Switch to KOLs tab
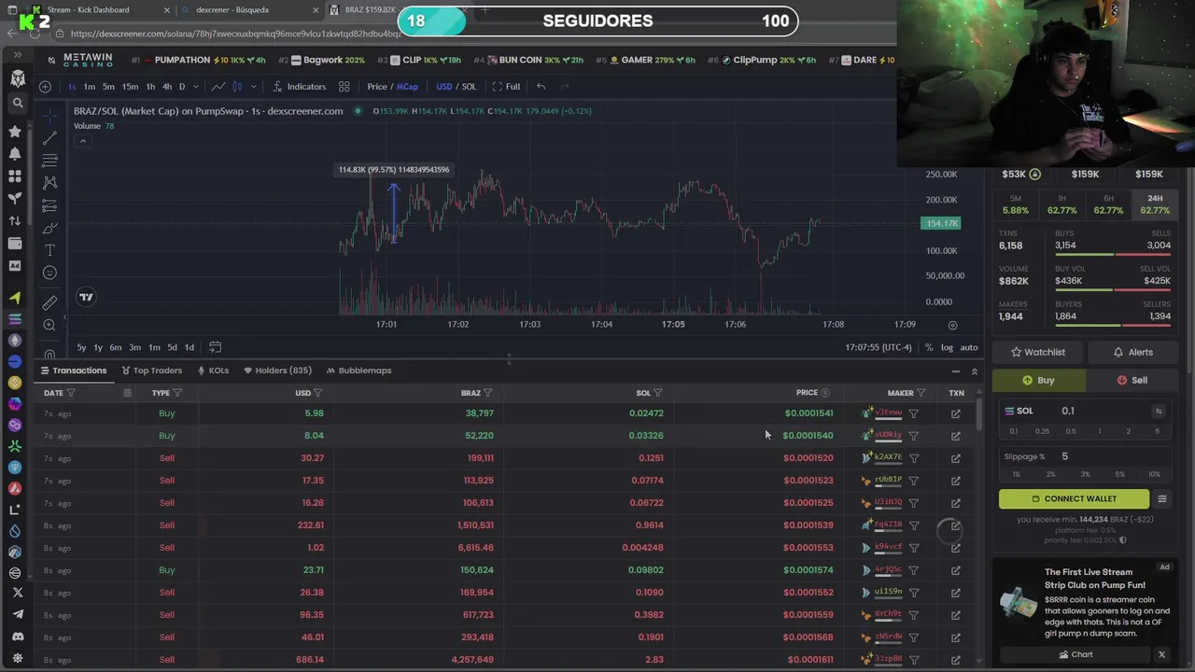The height and width of the screenshot is (672, 1195). tap(213, 371)
